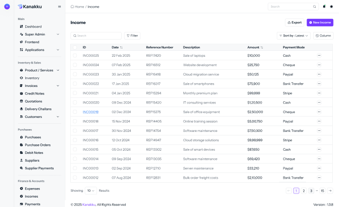The height and width of the screenshot is (207, 339).
Task: Open row actions menu for INC00019
Action: 319,112
